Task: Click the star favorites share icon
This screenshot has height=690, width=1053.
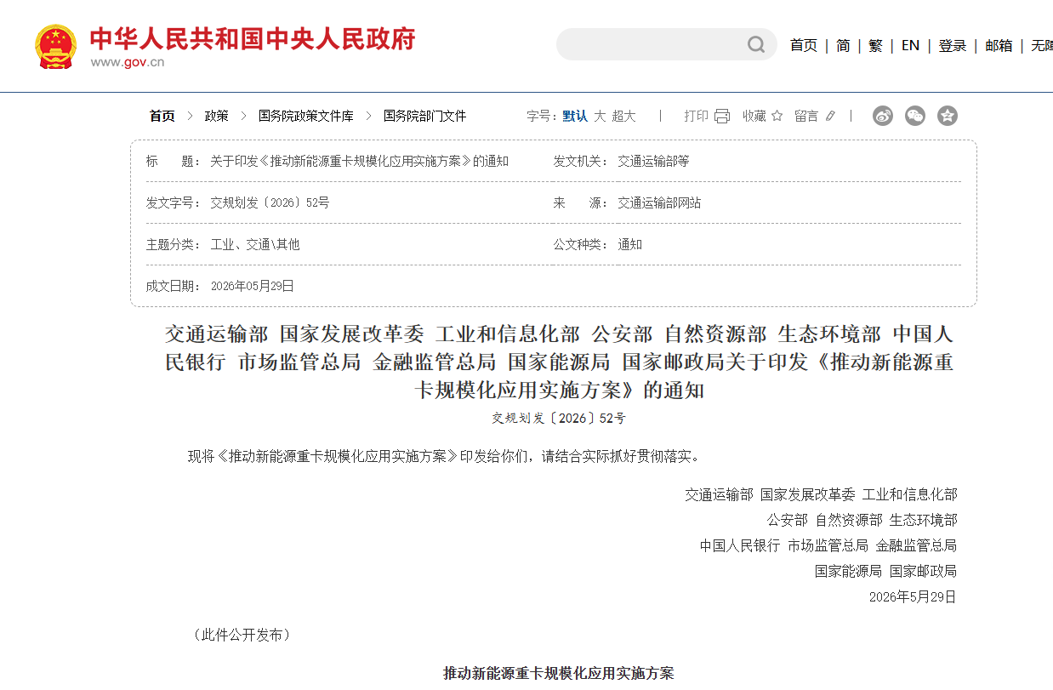Action: tap(948, 116)
